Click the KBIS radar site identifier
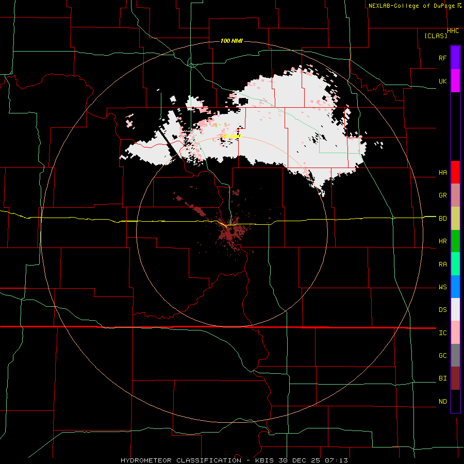Viewport: 464px width, 464px height. (264, 460)
